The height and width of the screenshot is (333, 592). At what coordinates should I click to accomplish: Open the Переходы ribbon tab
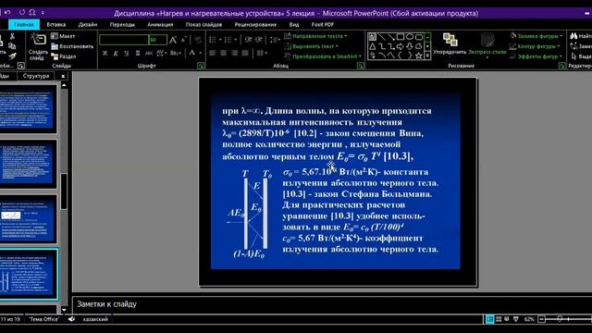point(122,25)
